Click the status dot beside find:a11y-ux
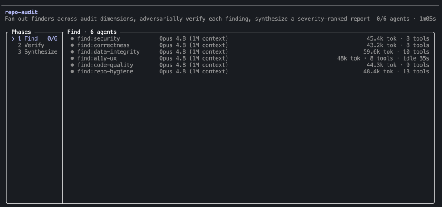This screenshot has width=442, height=207. tap(73, 58)
